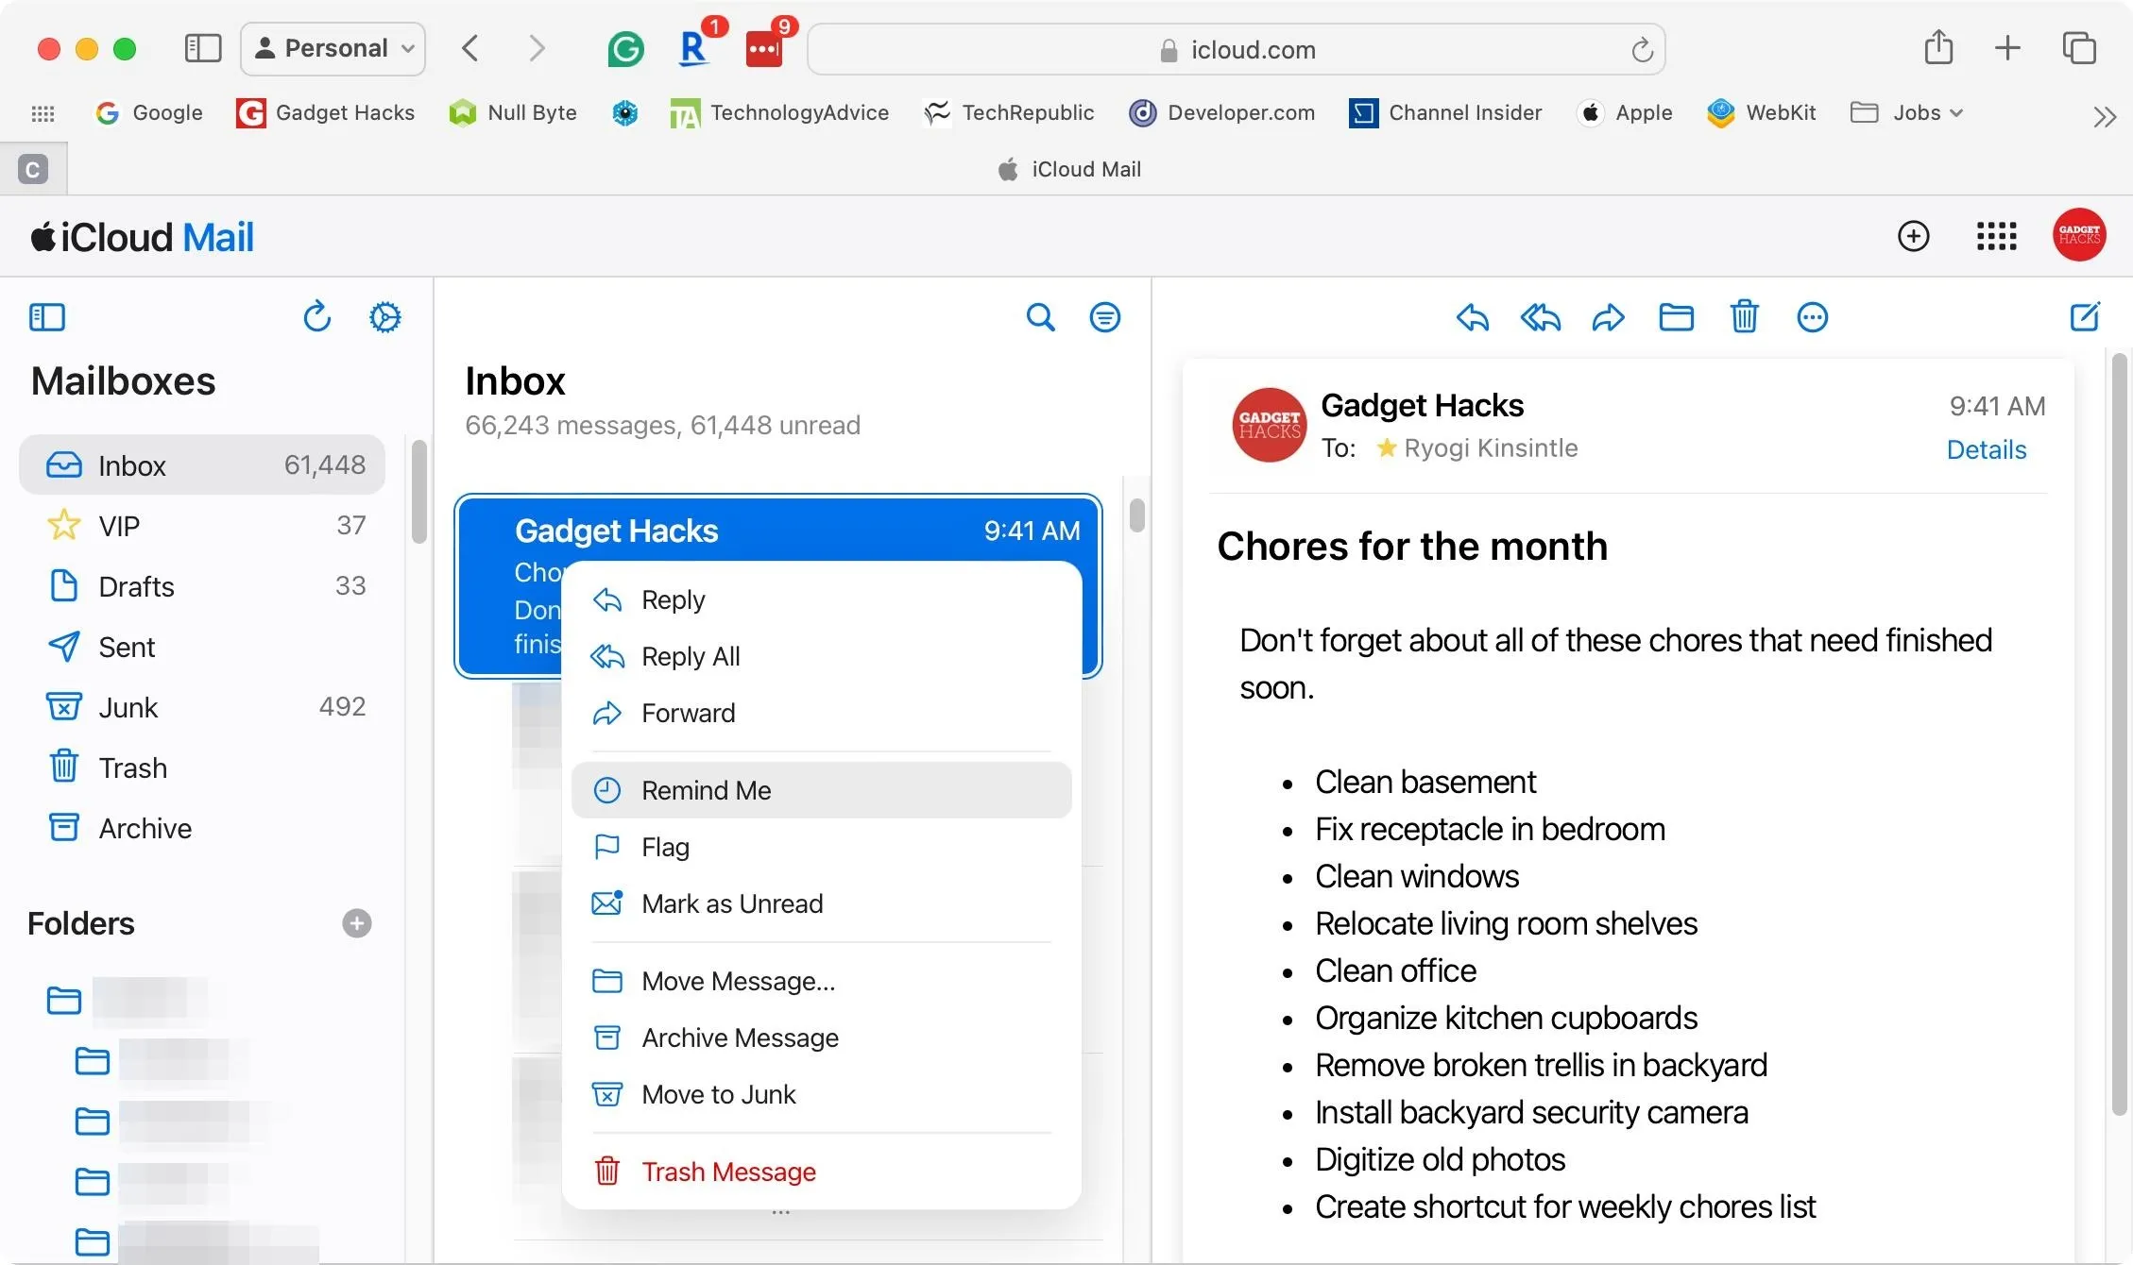Open a new tab with plus icon
Image resolution: width=2133 pixels, height=1265 pixels.
point(2007,48)
